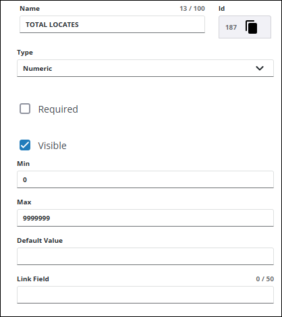Click the 13 / 100 character counter
282x317 pixels.
tap(192, 9)
